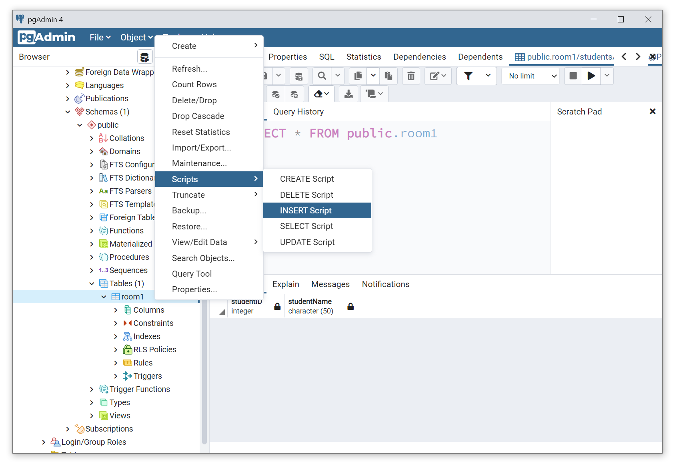681x474 pixels.
Task: Click the pgAdmin logo
Action: 46,37
